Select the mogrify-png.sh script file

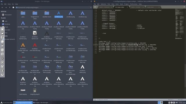tap(35, 92)
